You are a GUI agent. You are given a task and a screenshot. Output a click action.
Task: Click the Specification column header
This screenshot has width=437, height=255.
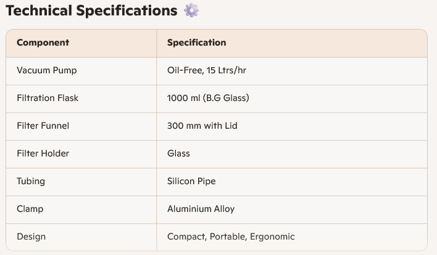point(196,42)
